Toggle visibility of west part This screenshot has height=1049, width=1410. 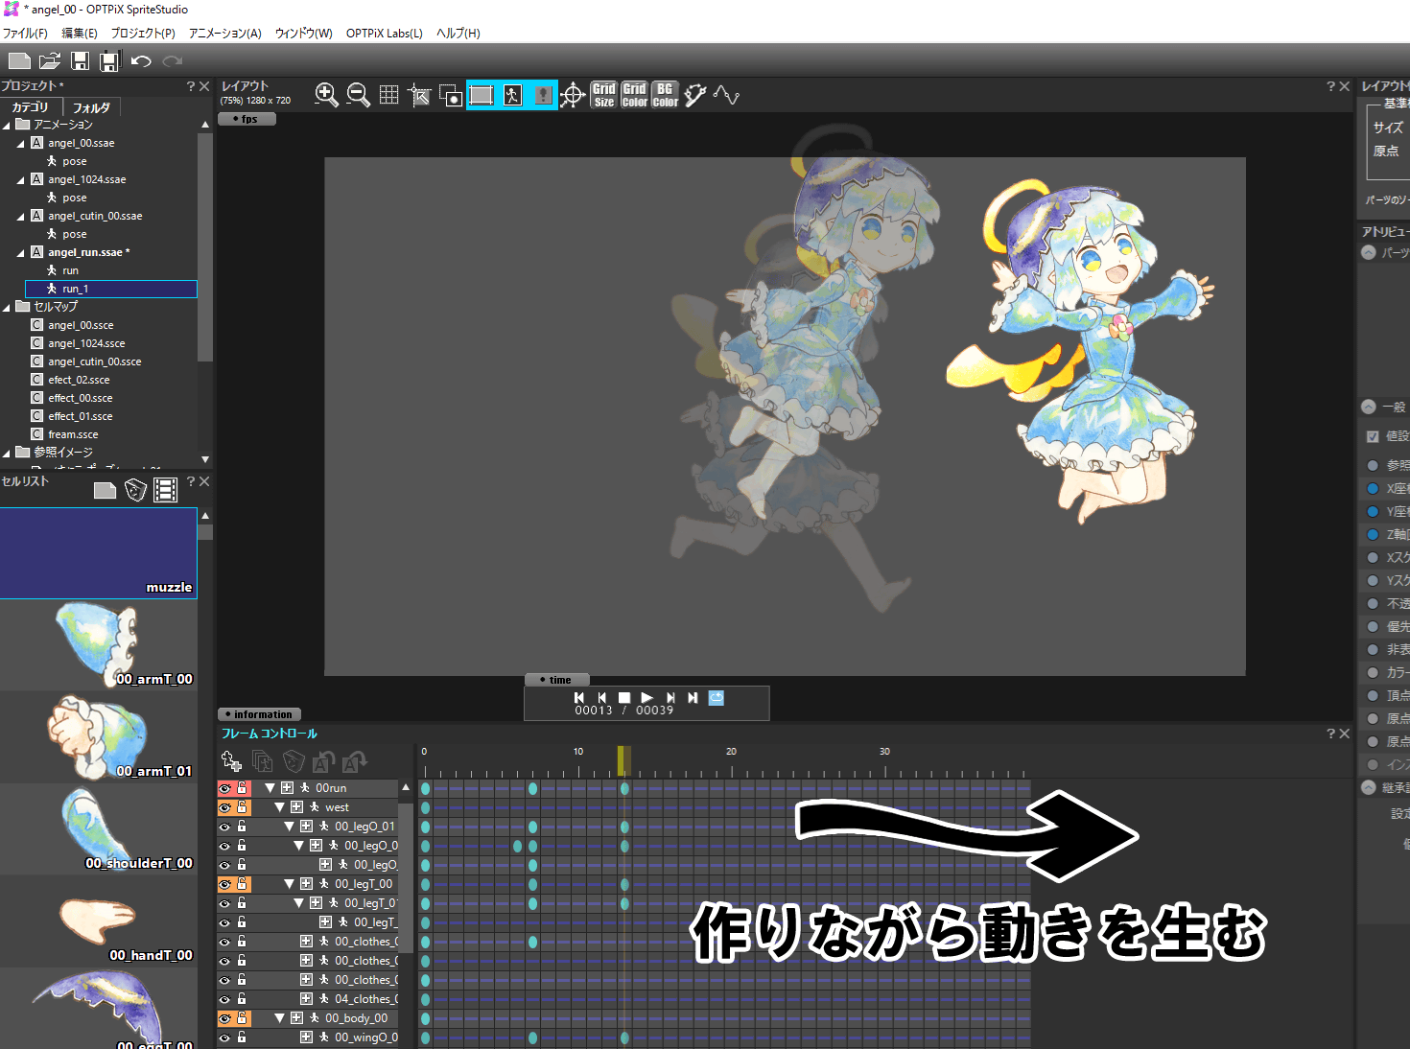coord(225,807)
